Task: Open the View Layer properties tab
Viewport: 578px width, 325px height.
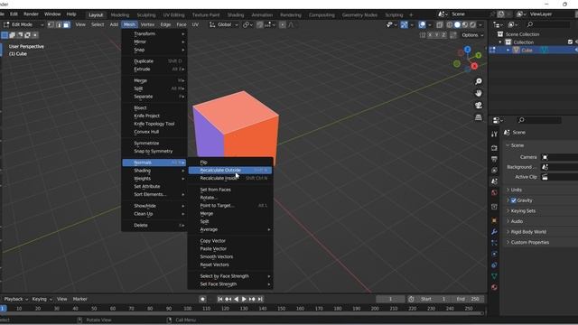Action: click(x=494, y=171)
